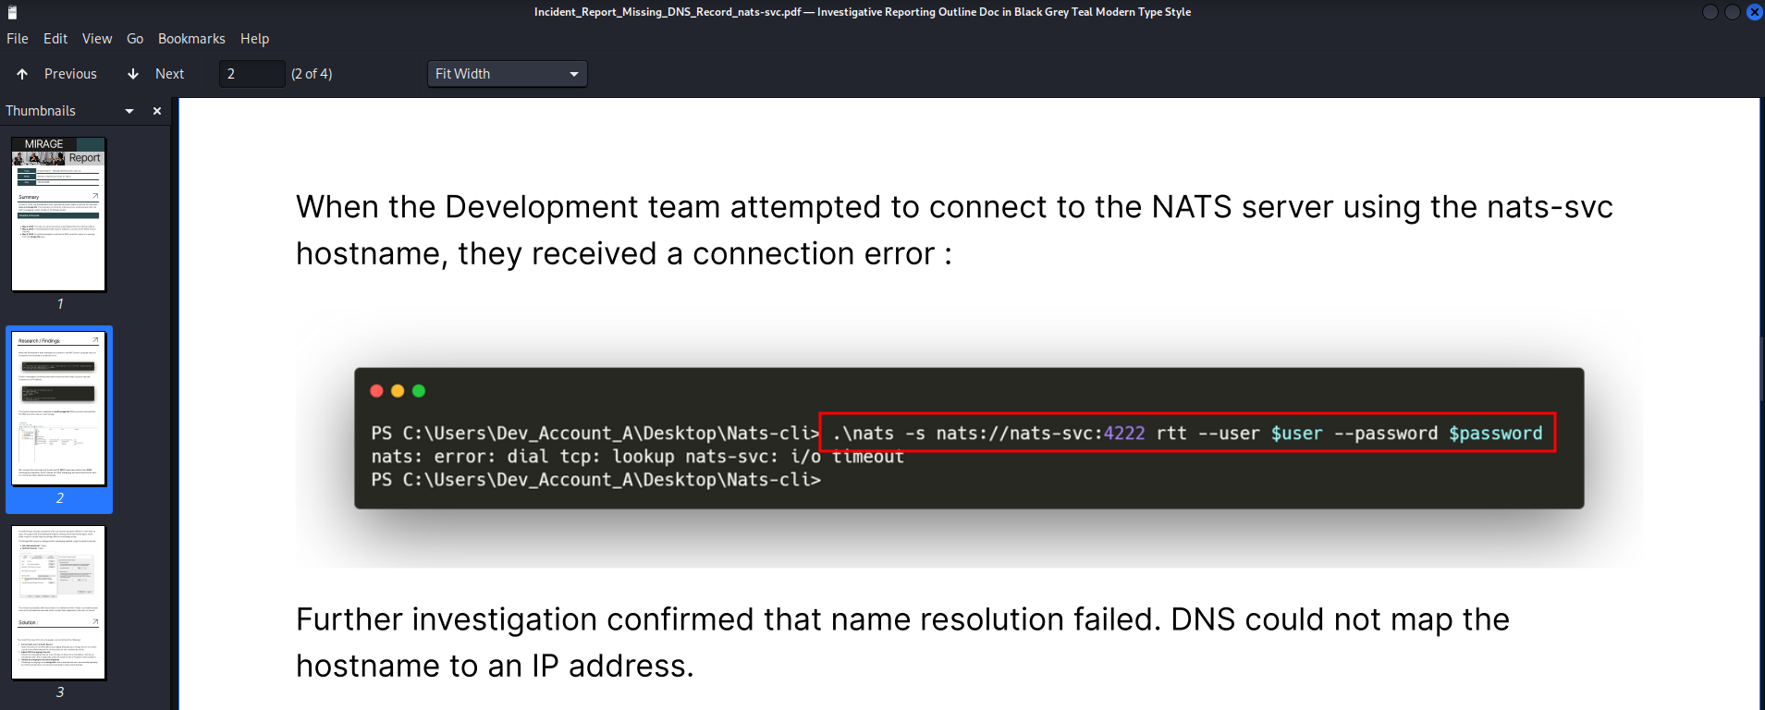Open the Bookmarks menu
This screenshot has height=710, width=1765.
[x=191, y=39]
